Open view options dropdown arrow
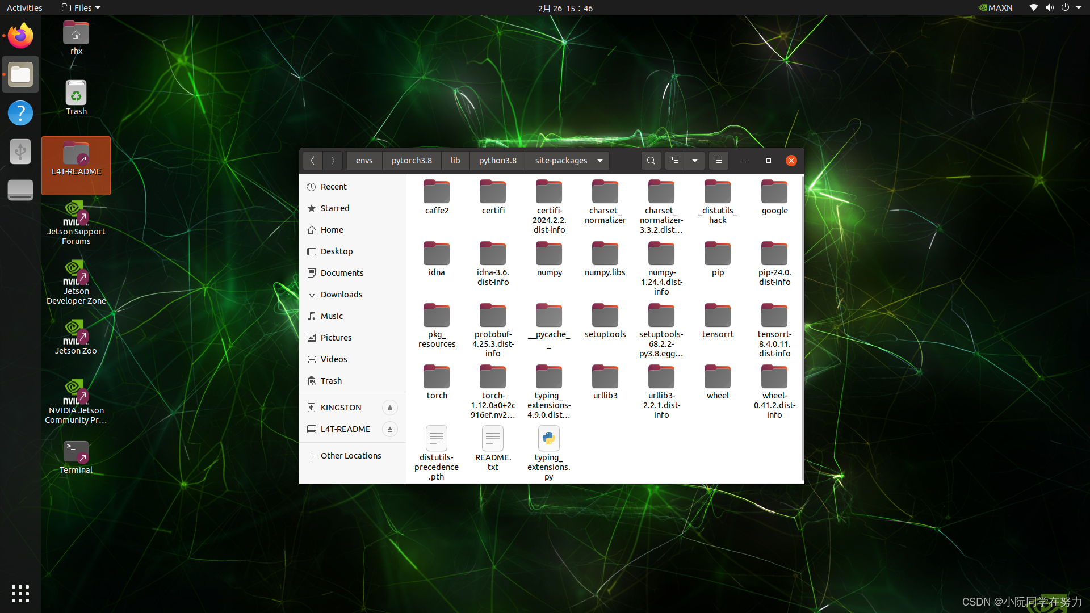This screenshot has height=613, width=1090. coord(695,161)
